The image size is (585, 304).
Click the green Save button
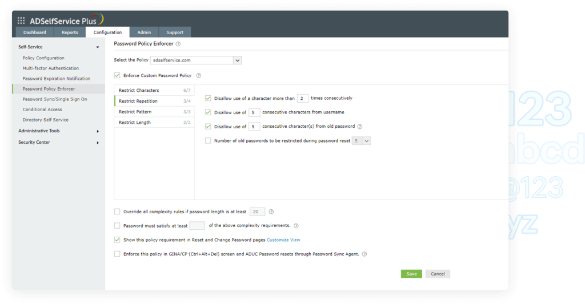pos(411,274)
